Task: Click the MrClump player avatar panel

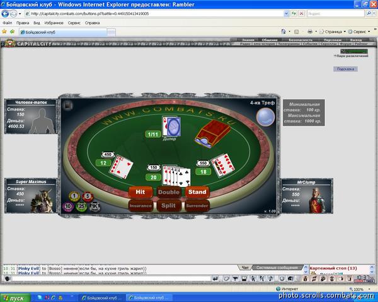Action: (x=307, y=196)
